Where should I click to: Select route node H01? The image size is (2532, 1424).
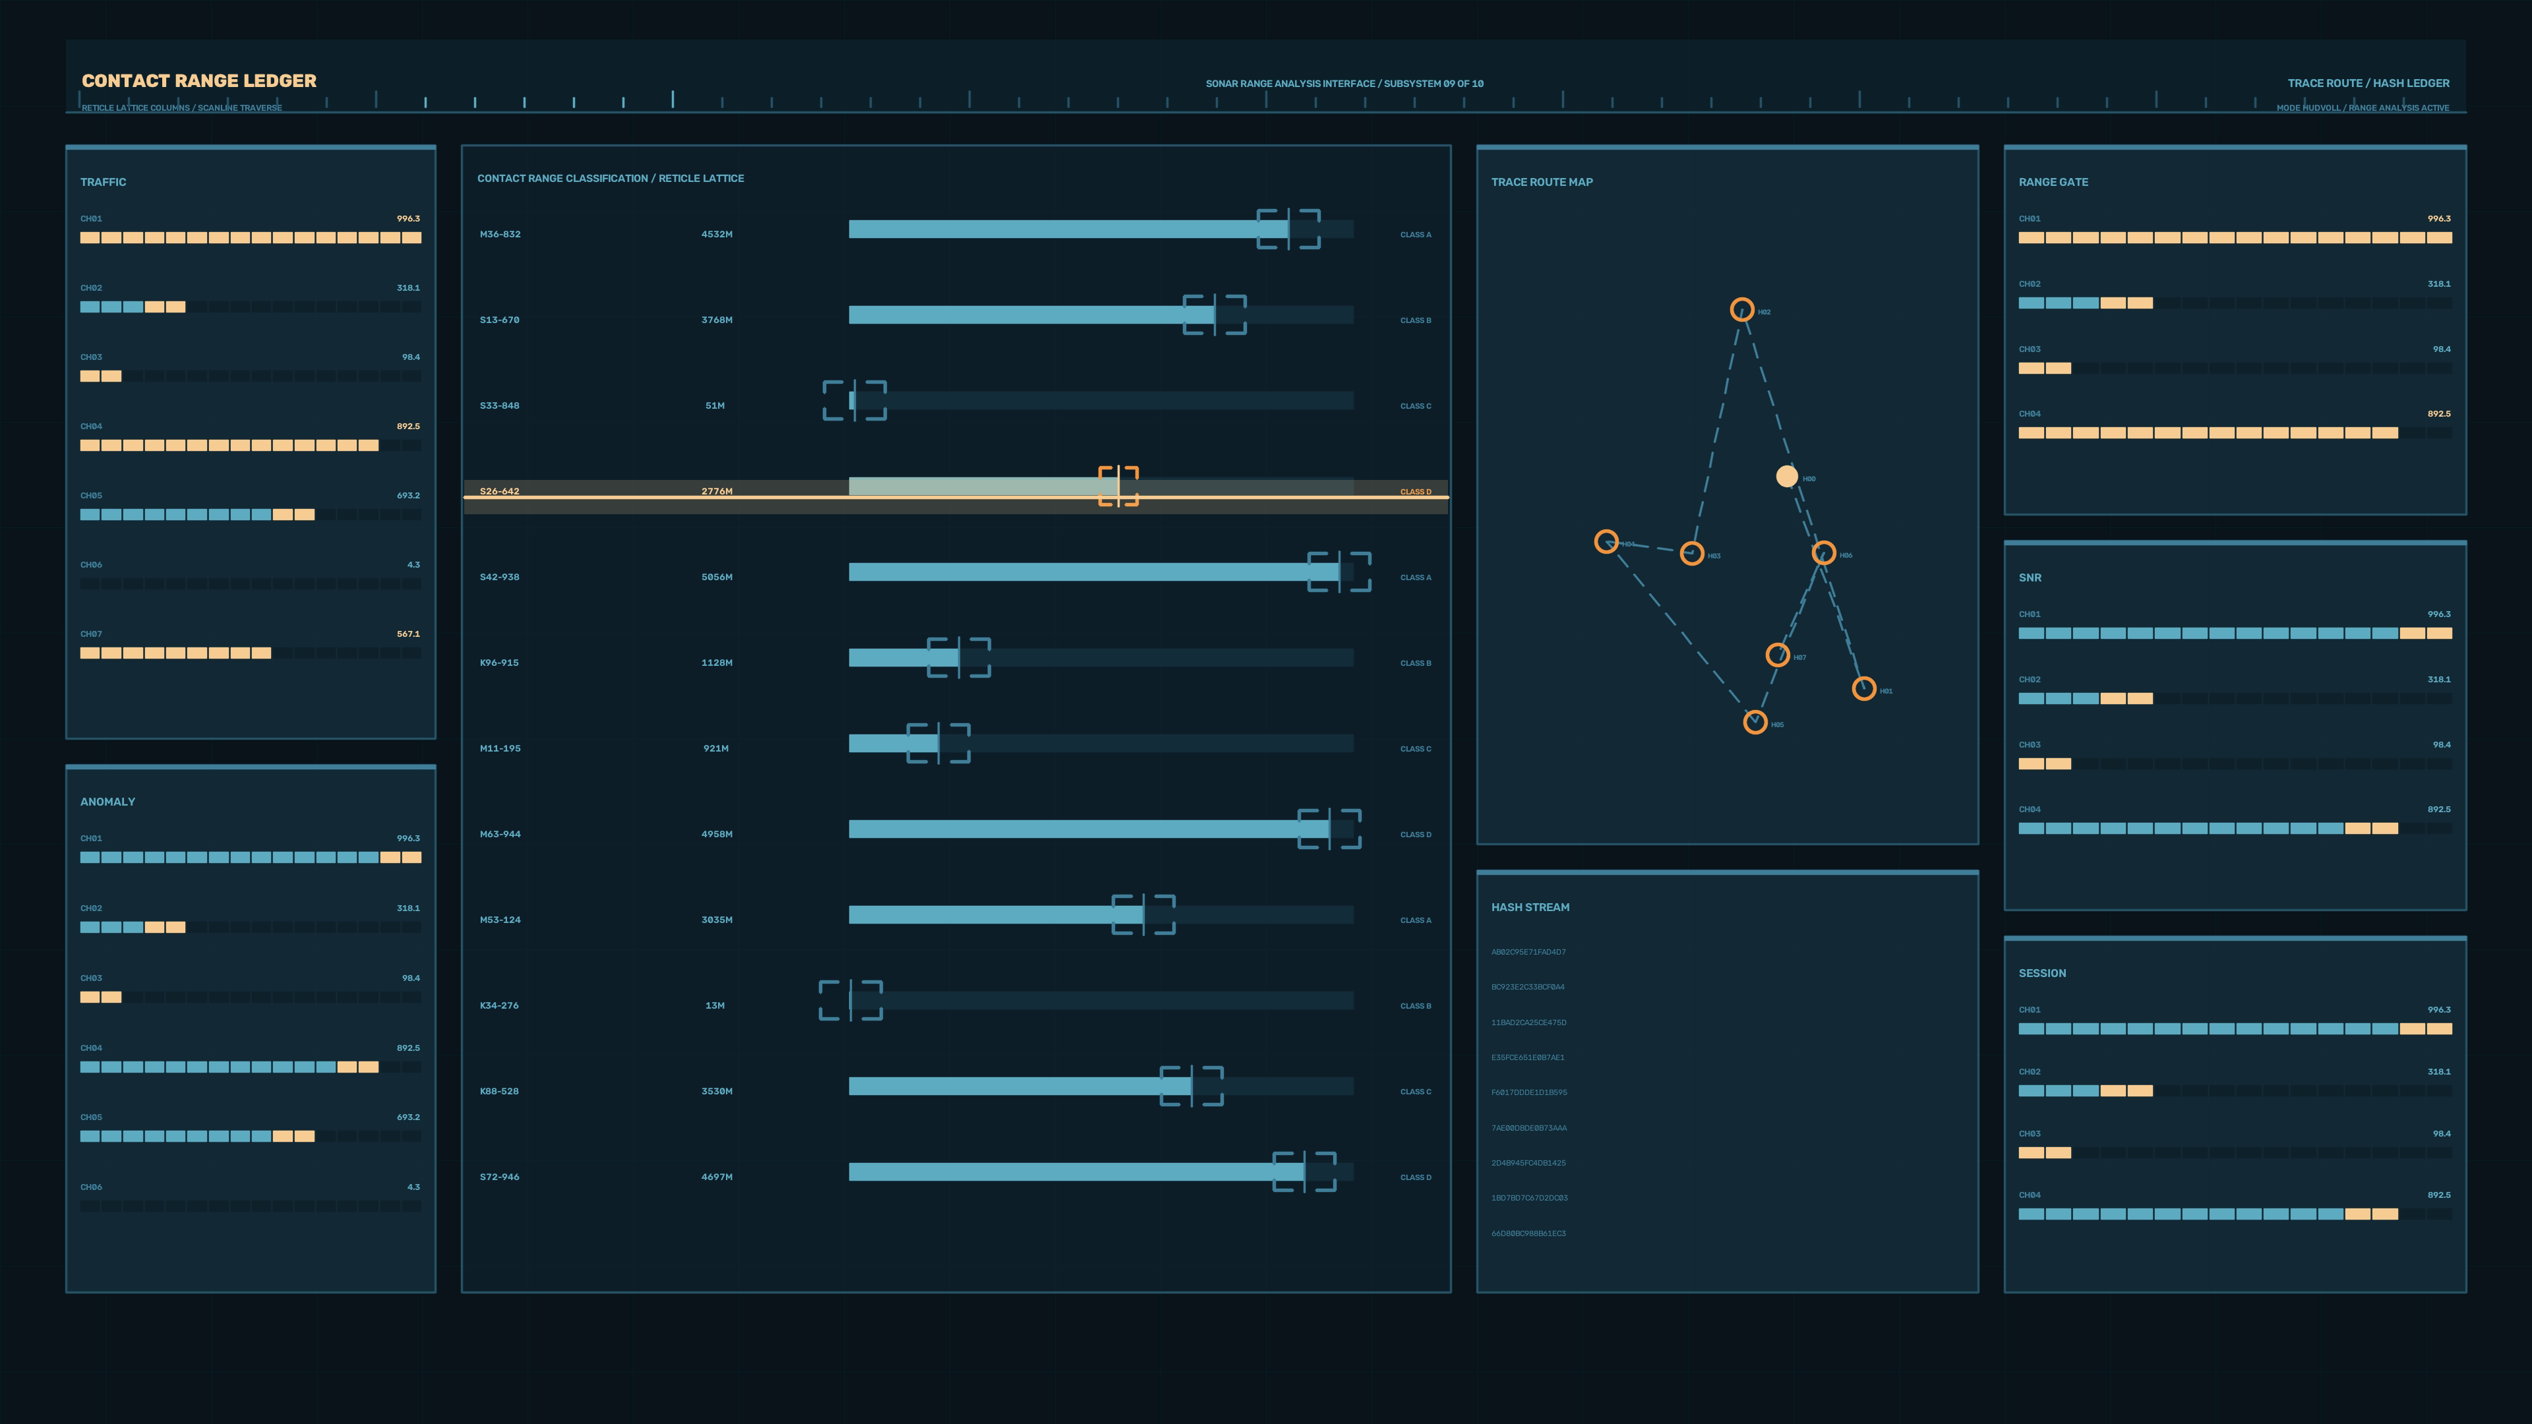pyautogui.click(x=1863, y=689)
